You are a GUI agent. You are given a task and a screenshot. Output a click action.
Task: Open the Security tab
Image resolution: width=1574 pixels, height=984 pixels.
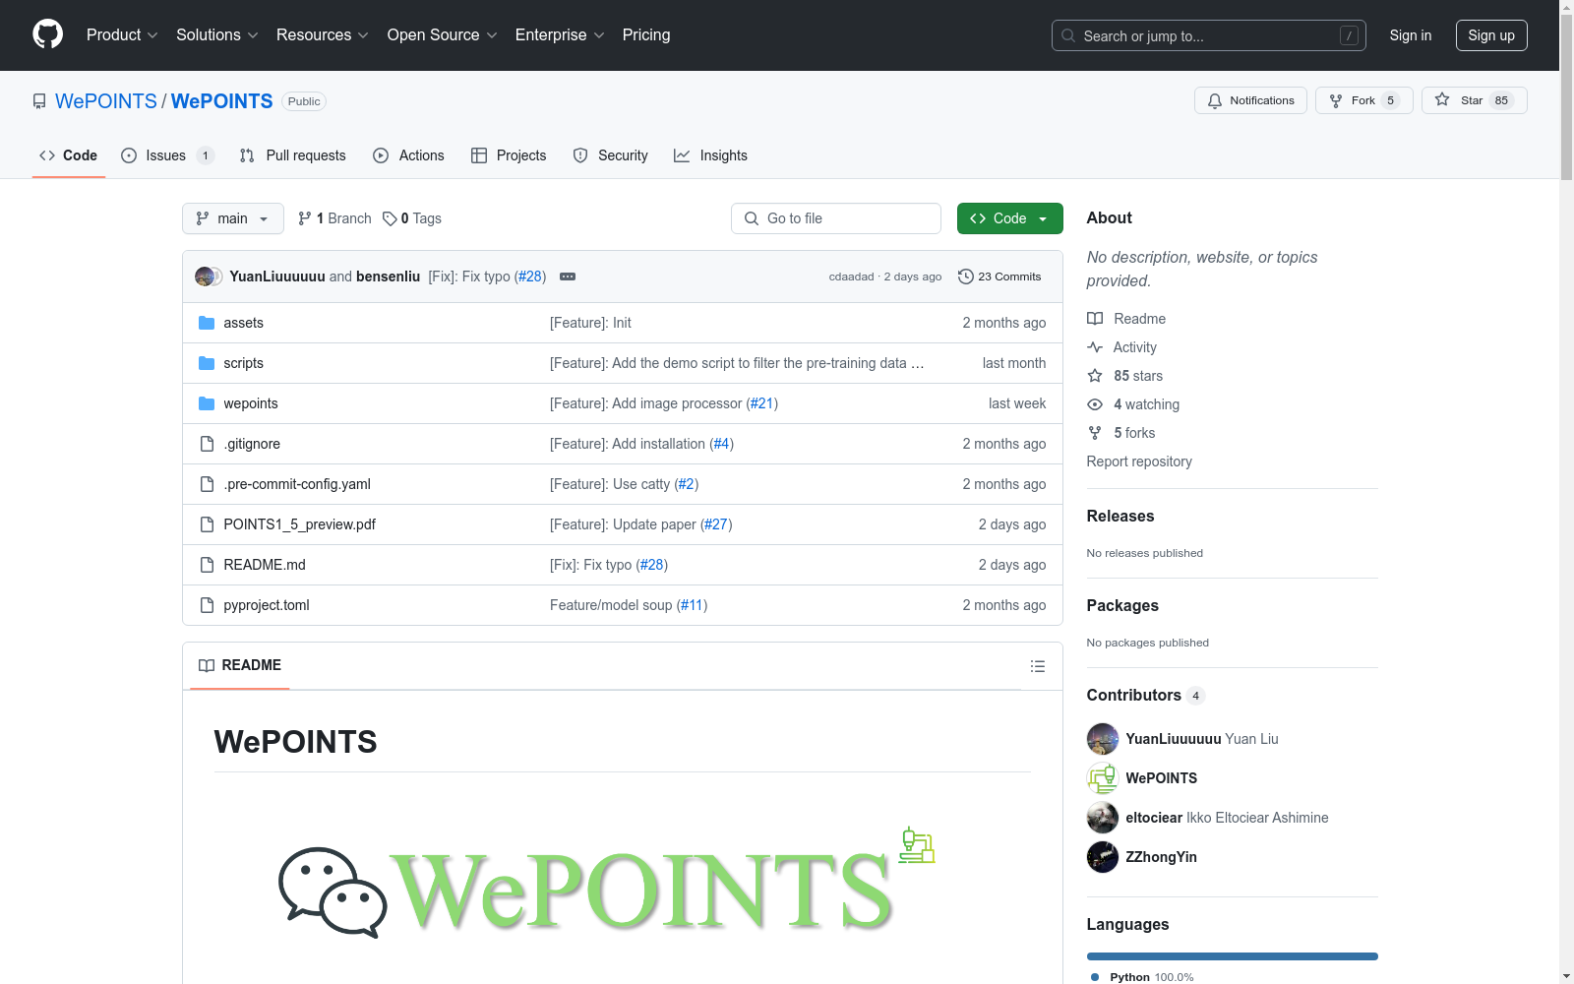[x=611, y=155]
